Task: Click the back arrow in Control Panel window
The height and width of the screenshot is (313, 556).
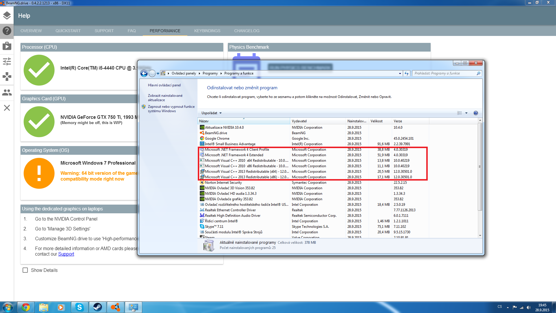Action: [x=144, y=73]
